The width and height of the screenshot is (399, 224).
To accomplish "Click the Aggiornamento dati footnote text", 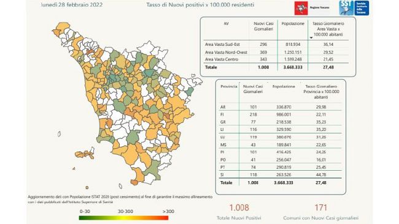I will point(120,200).
